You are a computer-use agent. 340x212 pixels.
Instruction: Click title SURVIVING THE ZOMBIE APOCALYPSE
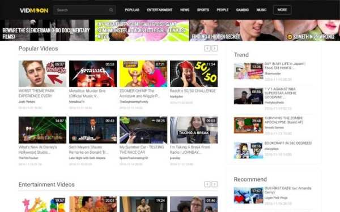[x=284, y=120]
